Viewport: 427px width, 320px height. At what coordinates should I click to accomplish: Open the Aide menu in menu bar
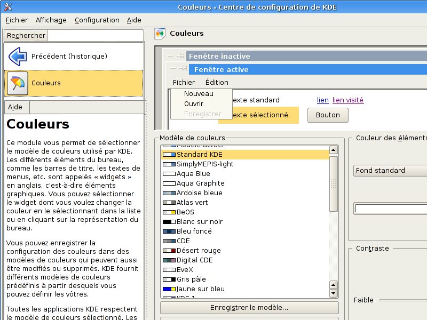[x=134, y=20]
